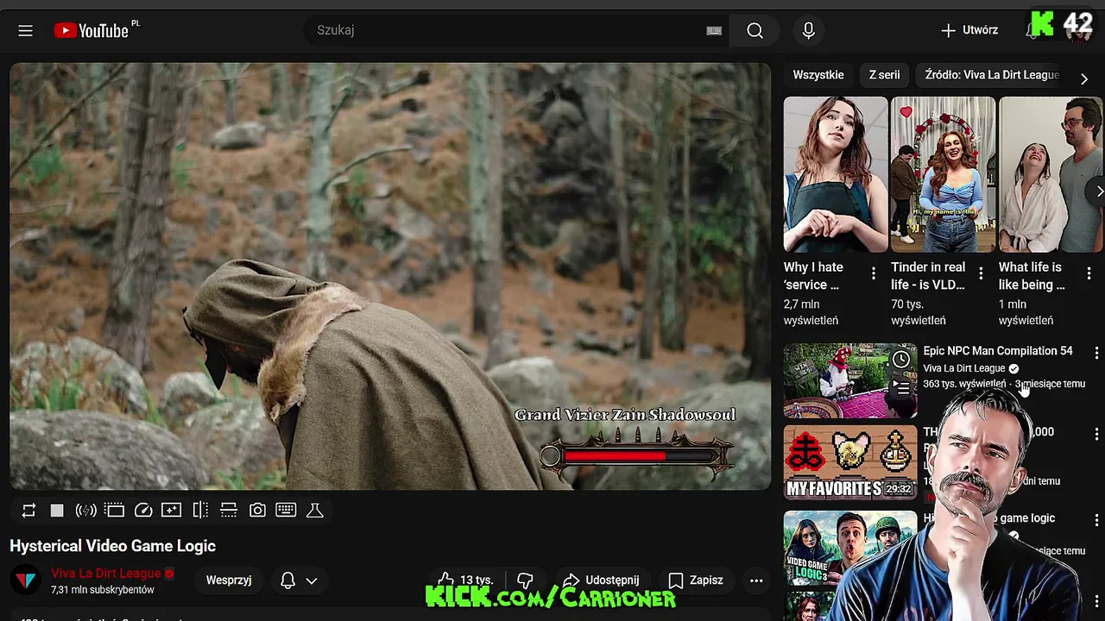Open Video Game Logic 3 thumbnail

[x=850, y=548]
